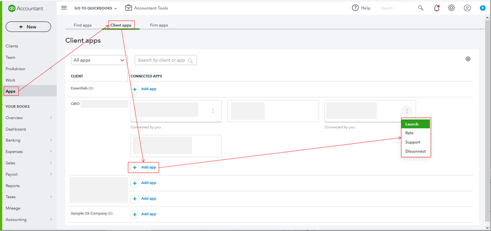Viewport: 491px width, 231px height.
Task: Open Team in the sidebar
Action: pos(11,57)
